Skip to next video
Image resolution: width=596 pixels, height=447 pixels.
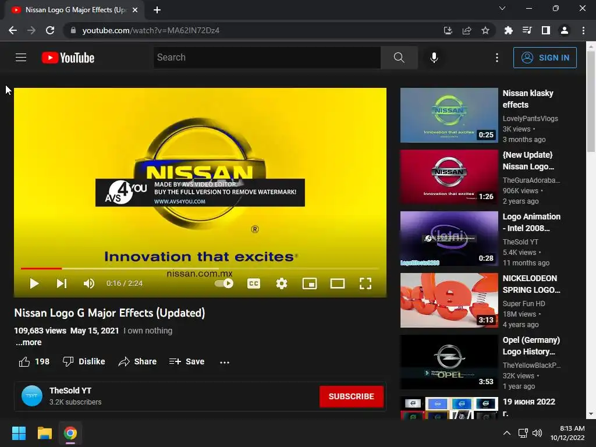[x=62, y=283]
